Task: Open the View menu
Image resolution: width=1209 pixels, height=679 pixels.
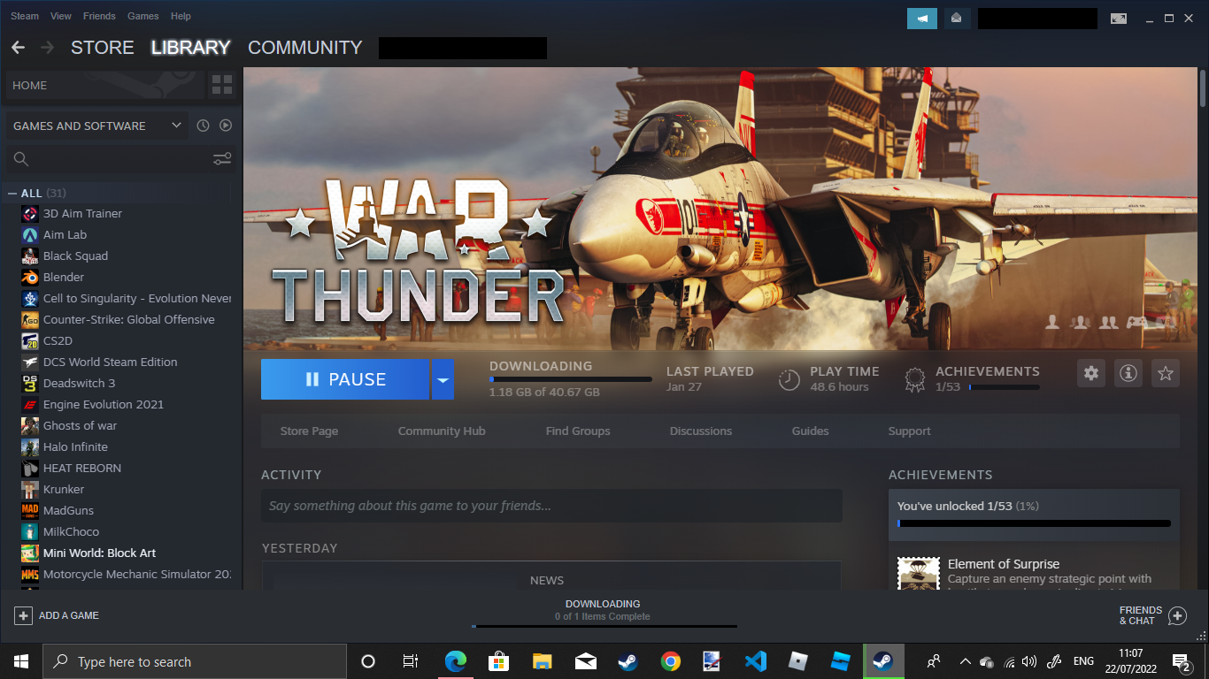Action: click(61, 16)
